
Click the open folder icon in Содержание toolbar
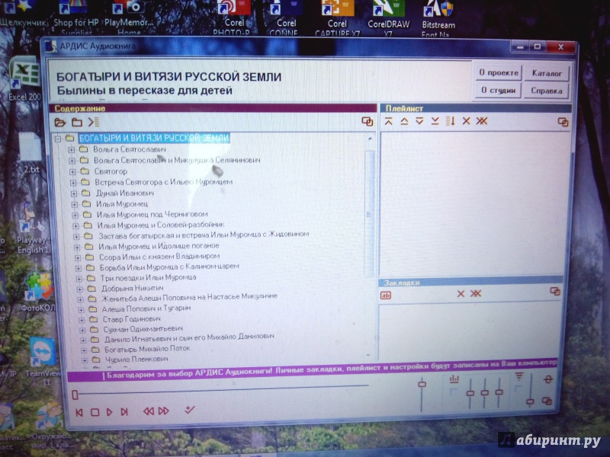(x=60, y=123)
